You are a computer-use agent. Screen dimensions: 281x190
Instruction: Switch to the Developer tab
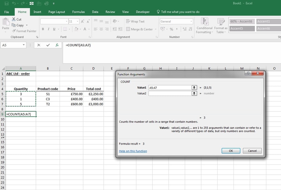[x=143, y=12]
